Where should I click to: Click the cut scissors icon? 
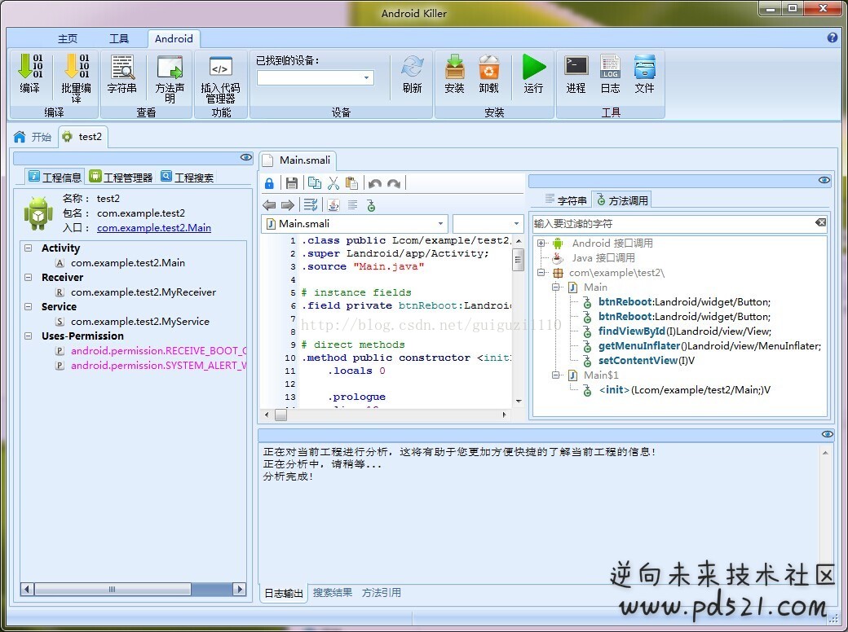tap(333, 184)
